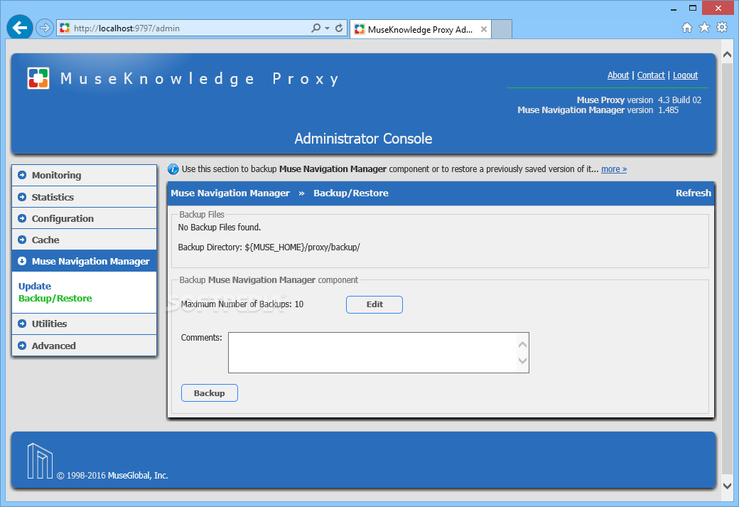Maximize the browser window
The width and height of the screenshot is (739, 507).
[692, 8]
